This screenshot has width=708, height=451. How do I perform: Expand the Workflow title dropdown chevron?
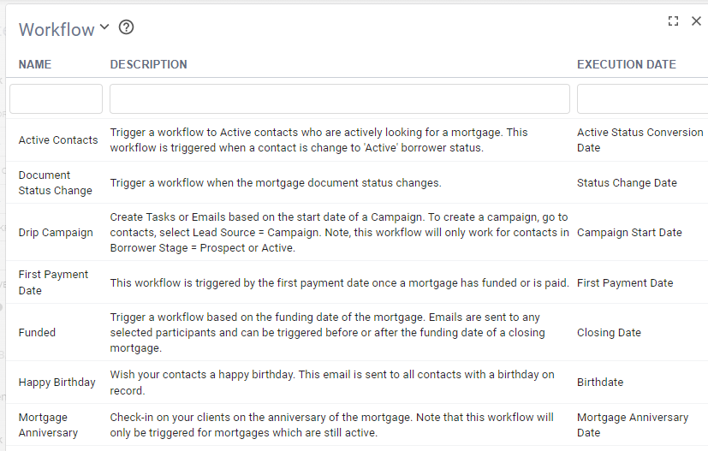pyautogui.click(x=104, y=27)
